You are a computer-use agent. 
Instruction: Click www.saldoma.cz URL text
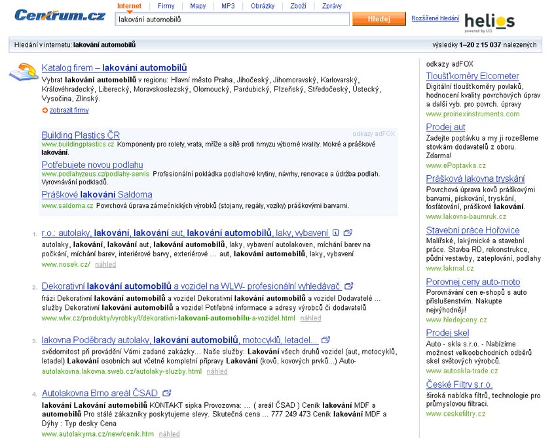[67, 206]
